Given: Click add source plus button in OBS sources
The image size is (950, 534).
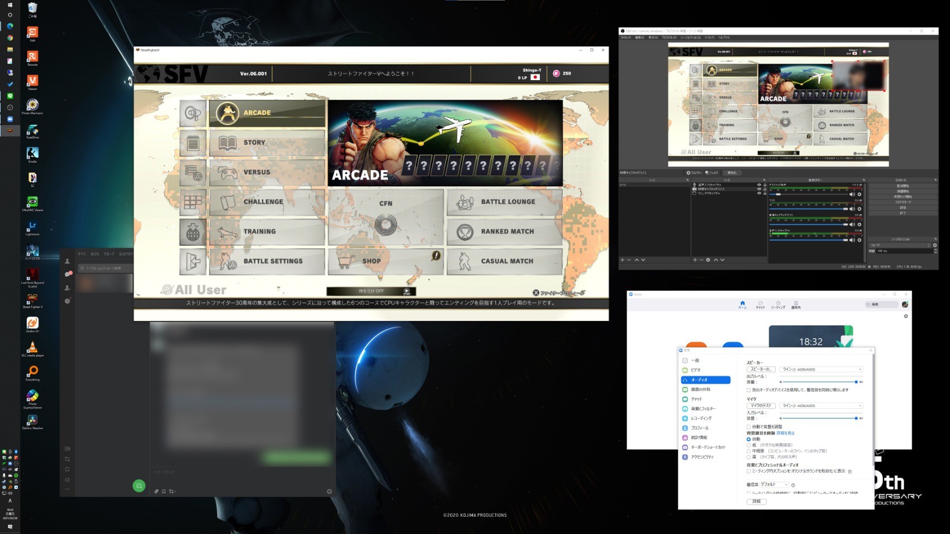Looking at the screenshot, I should coord(695,260).
